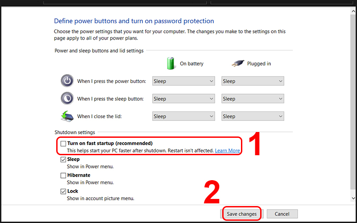357x223 pixels.
Task: Click the Cancel button
Action: tap(282, 214)
